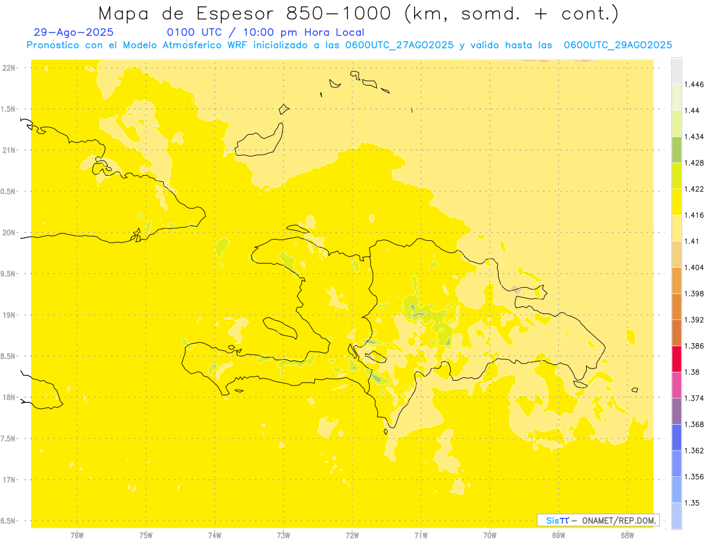Screen dimensions: 704x543
Task: Click the time text "0100 UTC / 10:00 pm Hora Local"
Action: (266, 33)
